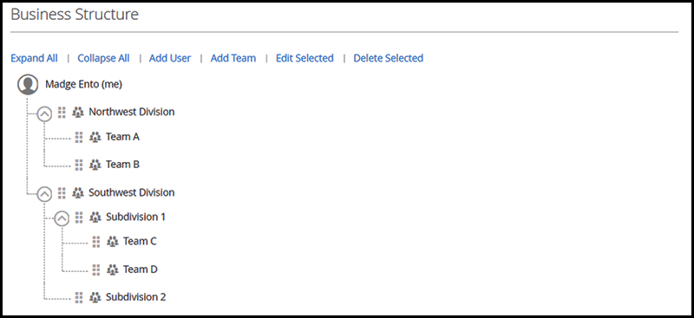Click Collapse All in the action bar
Viewport: 694px width, 318px height.
coord(103,58)
